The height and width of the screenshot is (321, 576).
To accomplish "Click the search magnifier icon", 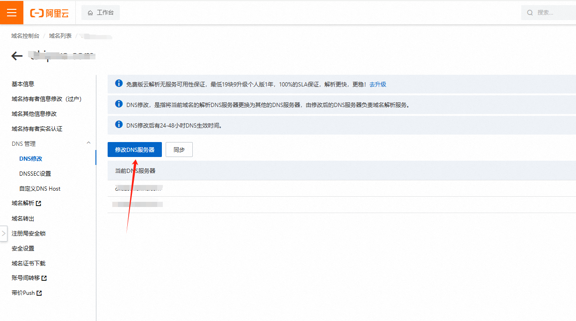I will click(x=529, y=12).
